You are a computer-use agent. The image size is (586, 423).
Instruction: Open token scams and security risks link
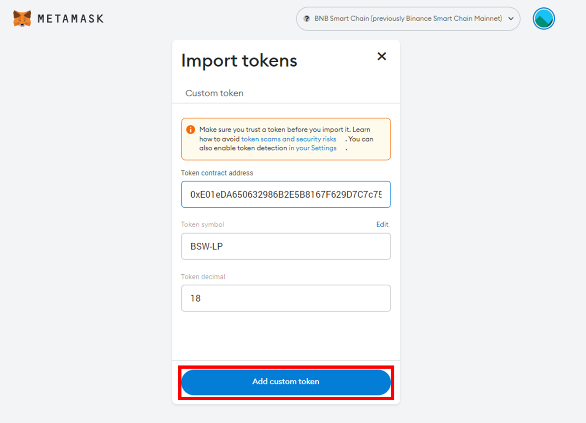coord(289,139)
